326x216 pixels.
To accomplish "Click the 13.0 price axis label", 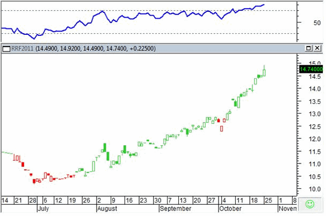I will coord(315,114).
